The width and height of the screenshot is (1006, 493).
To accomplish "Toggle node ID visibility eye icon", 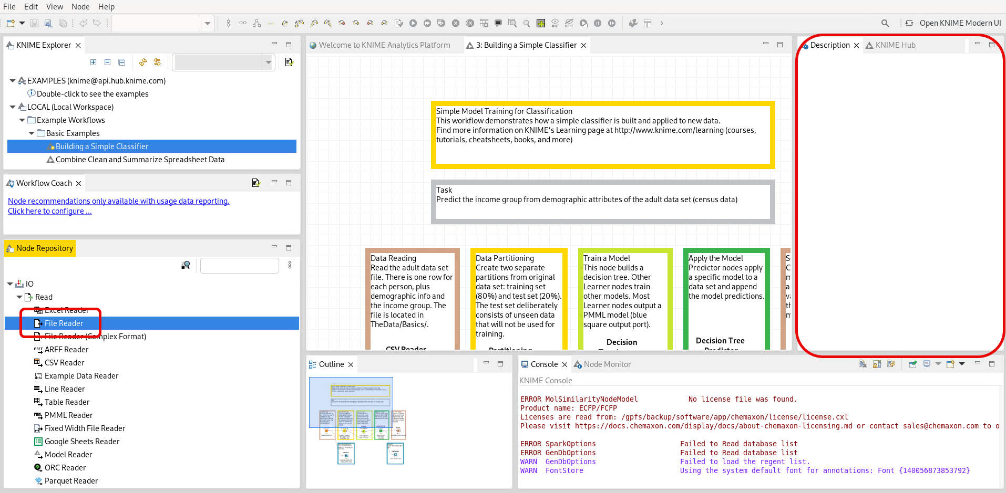I will tap(555, 23).
